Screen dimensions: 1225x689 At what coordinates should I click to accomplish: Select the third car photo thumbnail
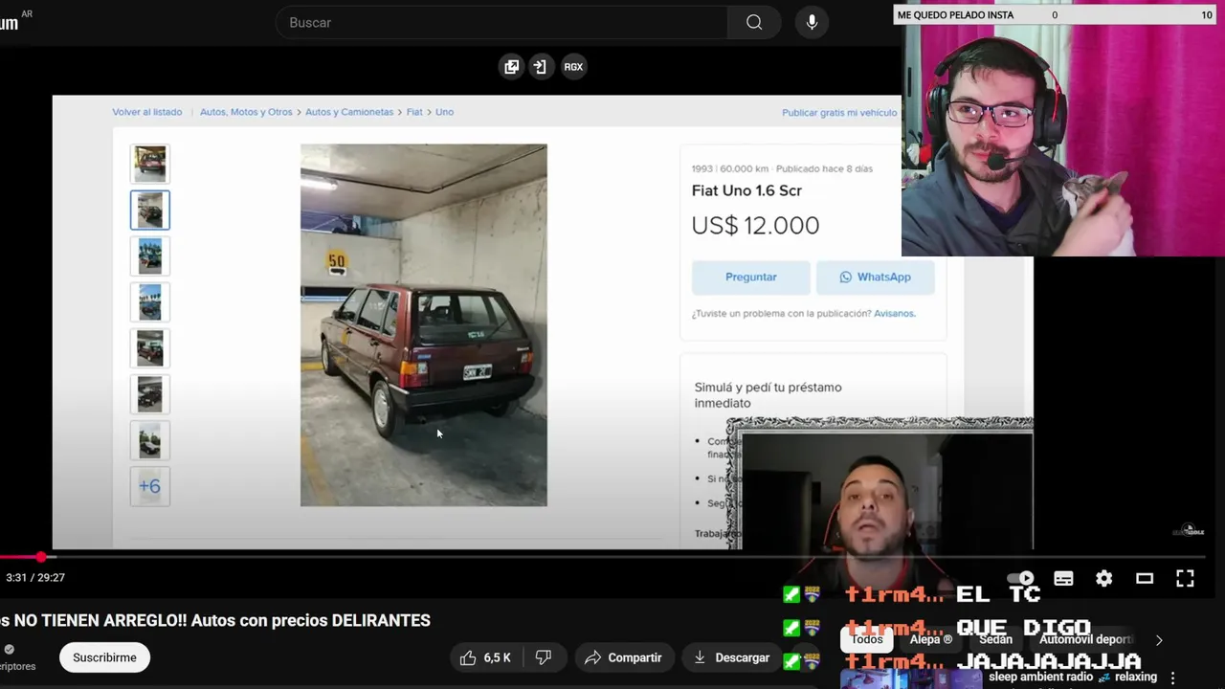coord(150,256)
